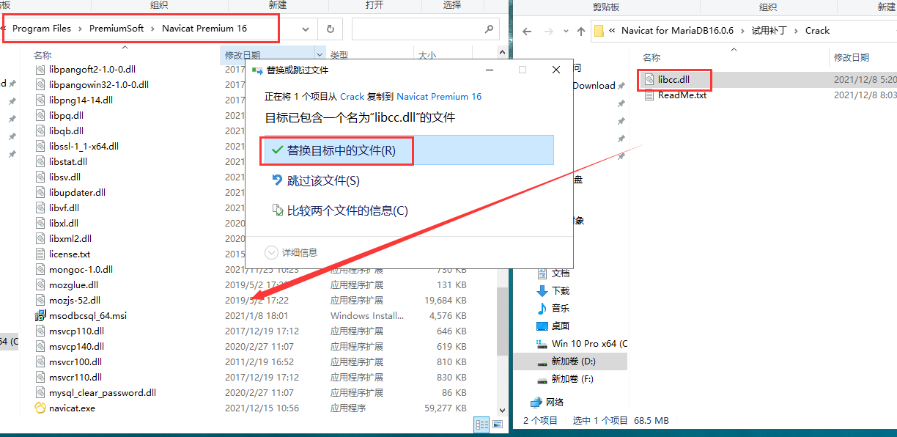
Task: Go up one folder in Crack window
Action: coord(581,31)
